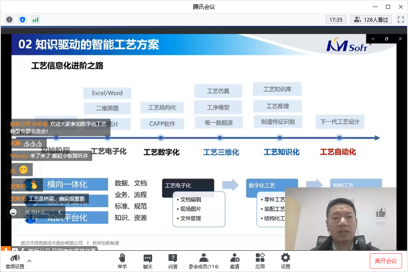This screenshot has height=272, width=408.
Task: Open the 应用 apps menu
Action: click(260, 261)
